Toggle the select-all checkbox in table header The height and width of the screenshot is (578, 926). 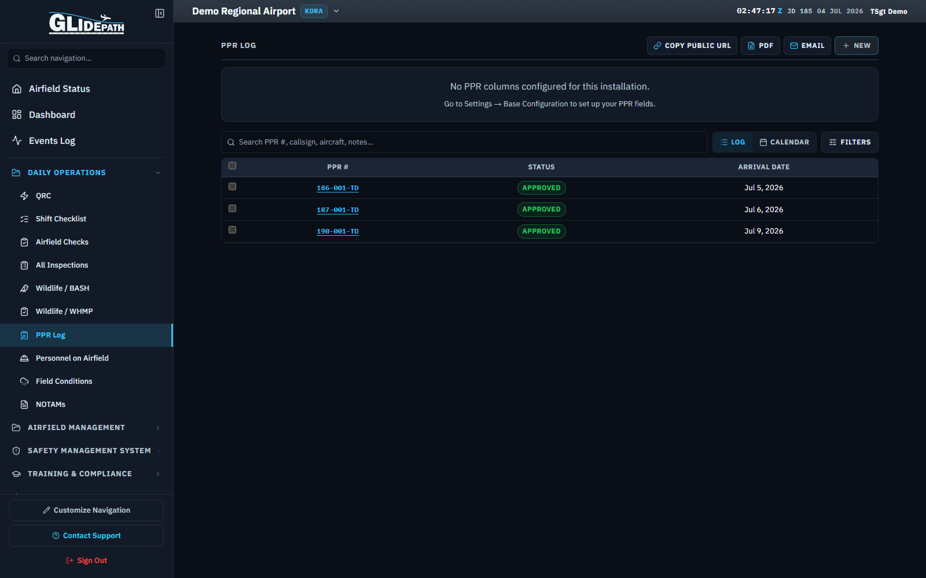pos(233,166)
